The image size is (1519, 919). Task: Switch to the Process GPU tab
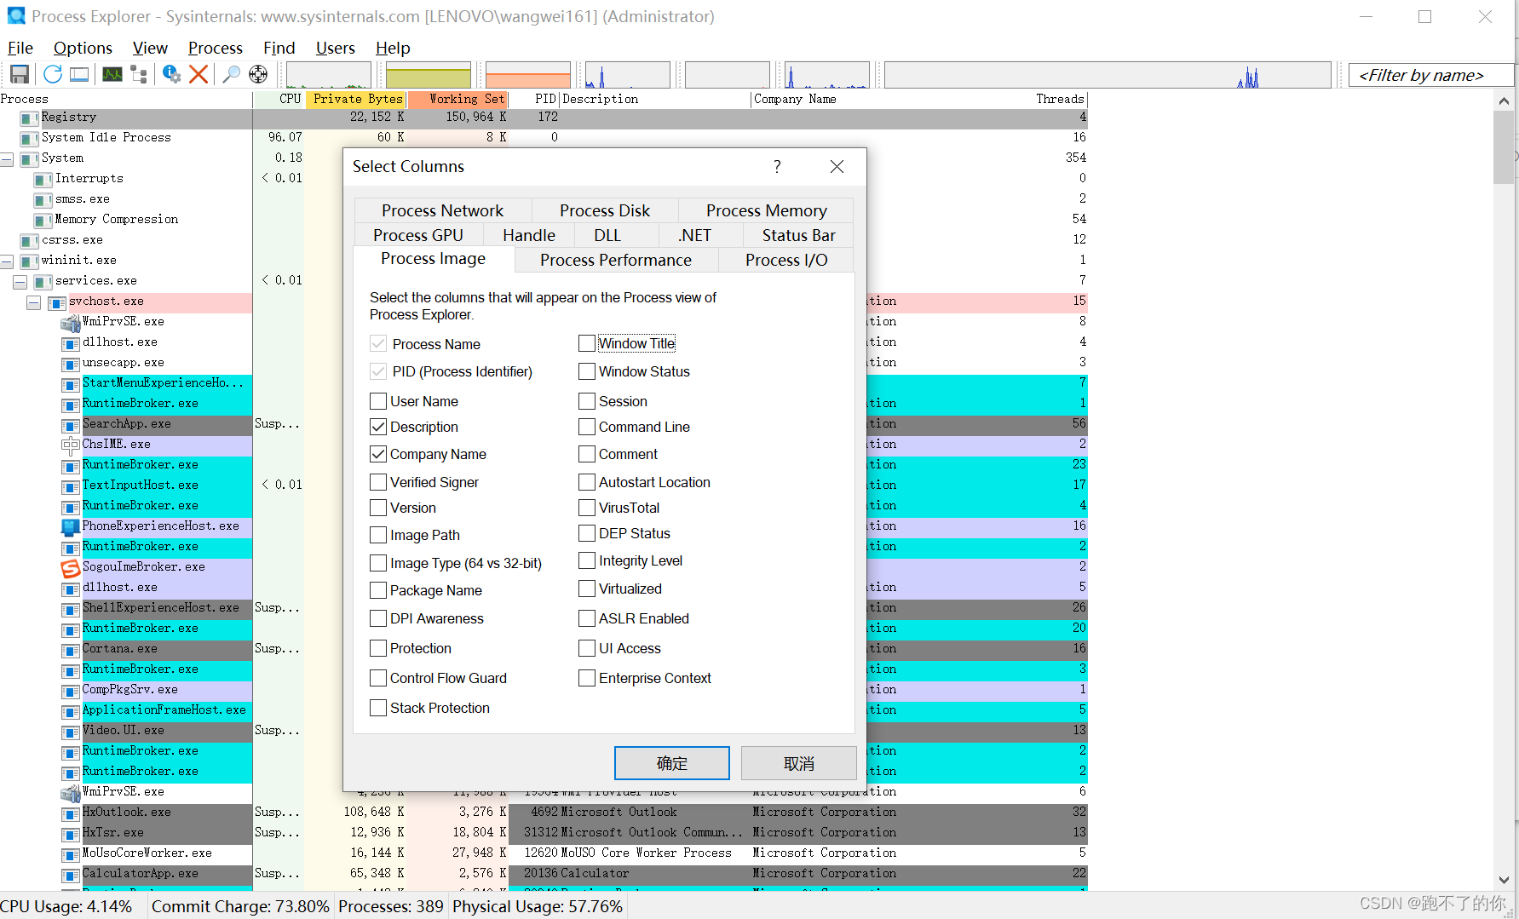click(x=418, y=235)
